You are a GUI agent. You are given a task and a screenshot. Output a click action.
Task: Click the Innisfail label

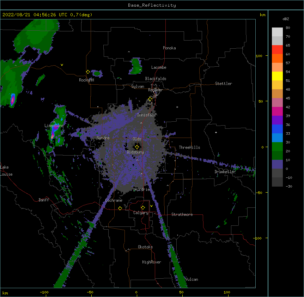click(146, 115)
